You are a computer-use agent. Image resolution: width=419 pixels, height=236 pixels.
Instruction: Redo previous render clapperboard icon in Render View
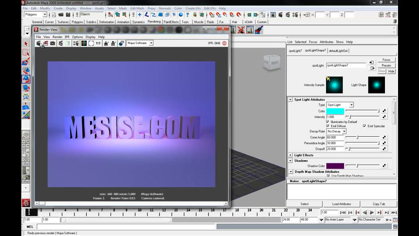(39, 43)
